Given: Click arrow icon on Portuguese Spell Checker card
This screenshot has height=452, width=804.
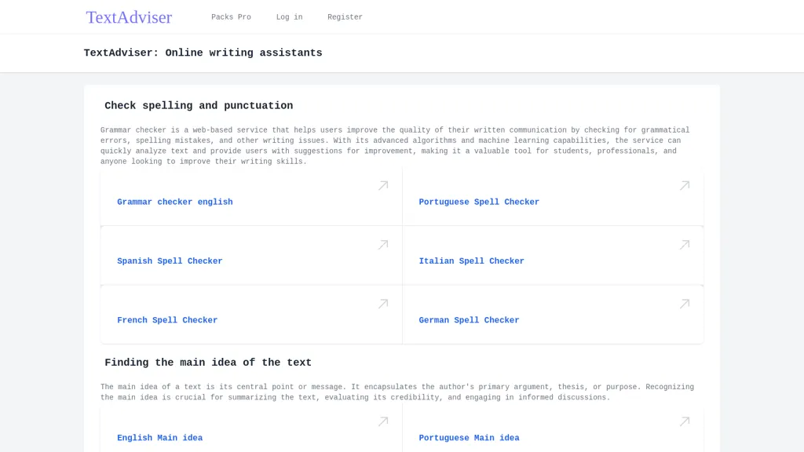Looking at the screenshot, I should [685, 185].
